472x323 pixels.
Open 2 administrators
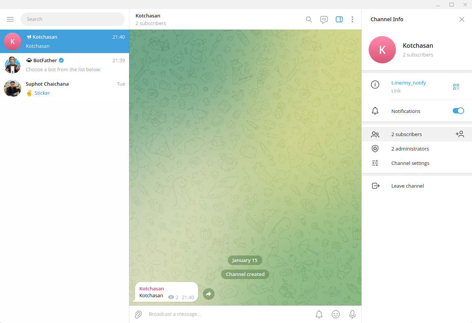(x=417, y=149)
